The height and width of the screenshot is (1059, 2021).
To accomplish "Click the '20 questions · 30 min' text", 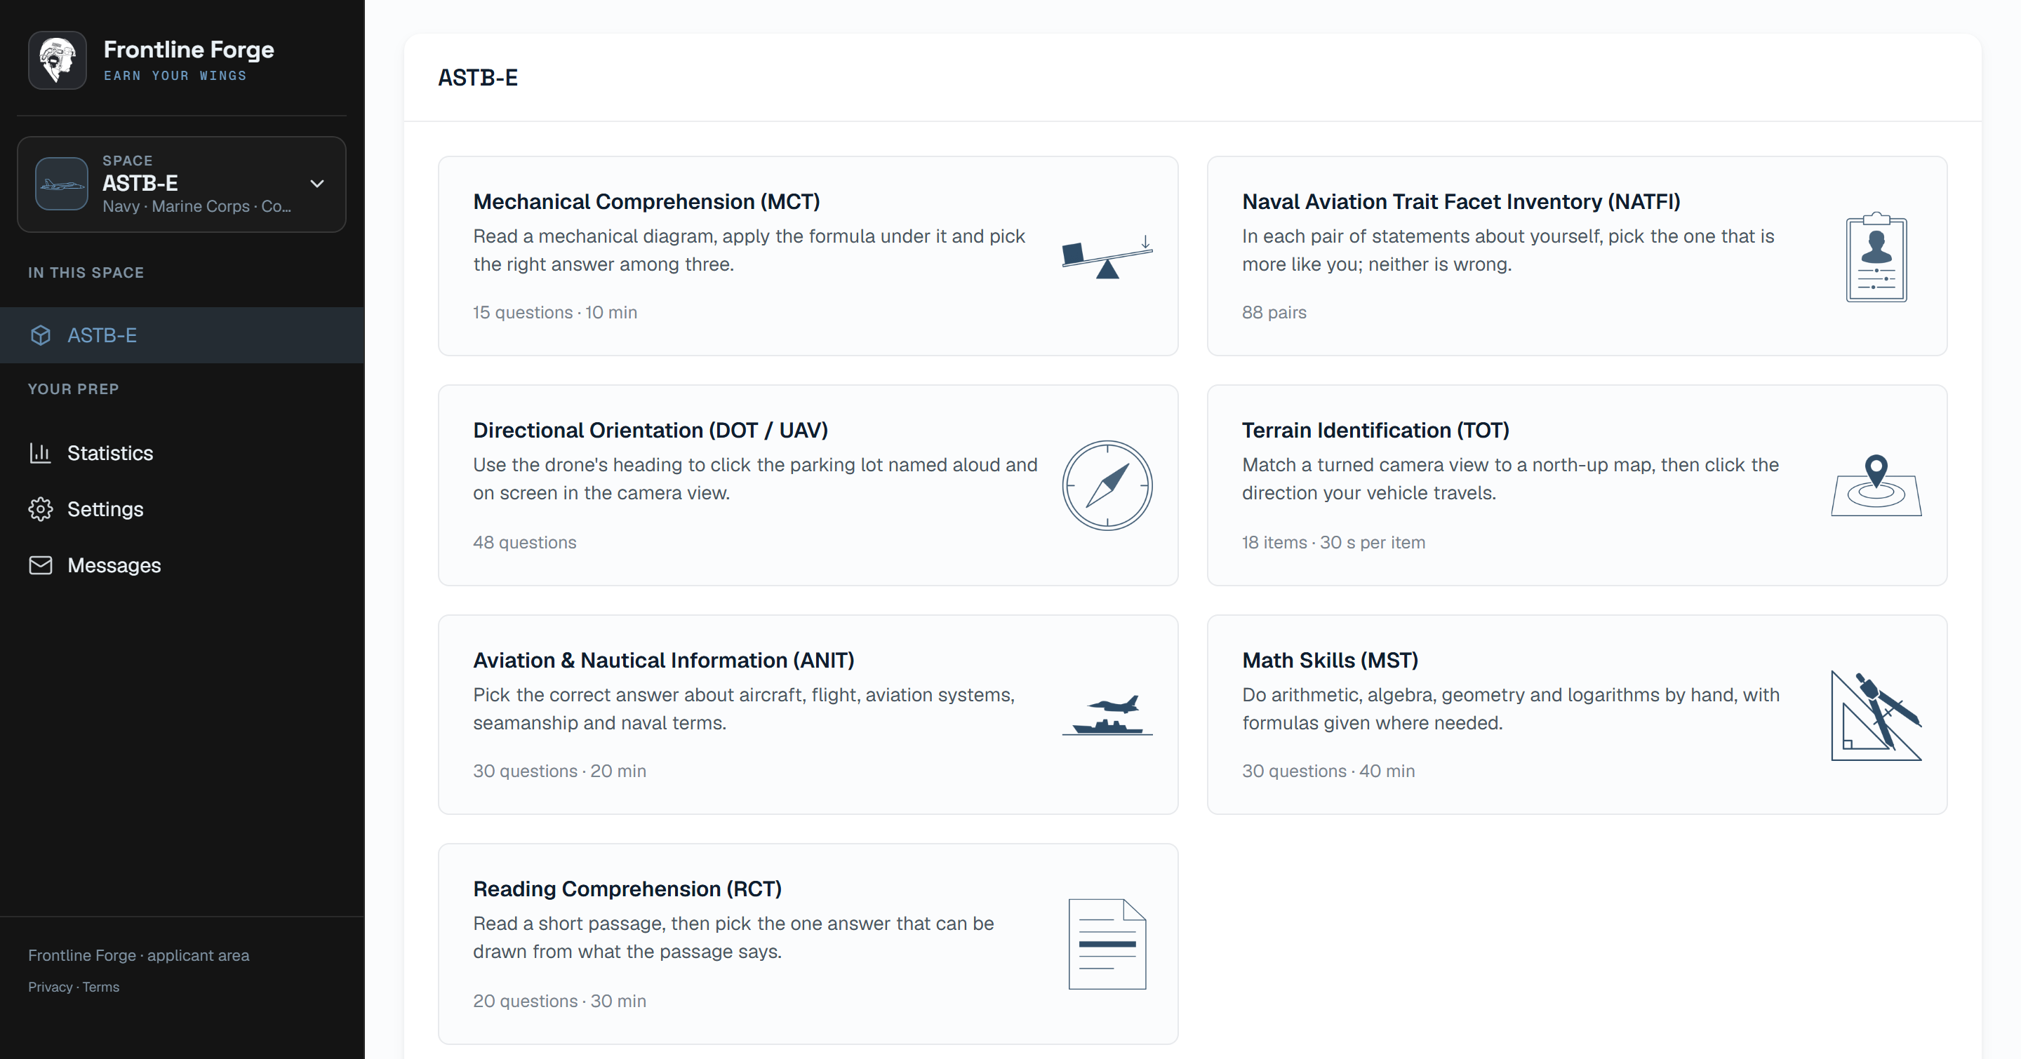I will 559,1001.
